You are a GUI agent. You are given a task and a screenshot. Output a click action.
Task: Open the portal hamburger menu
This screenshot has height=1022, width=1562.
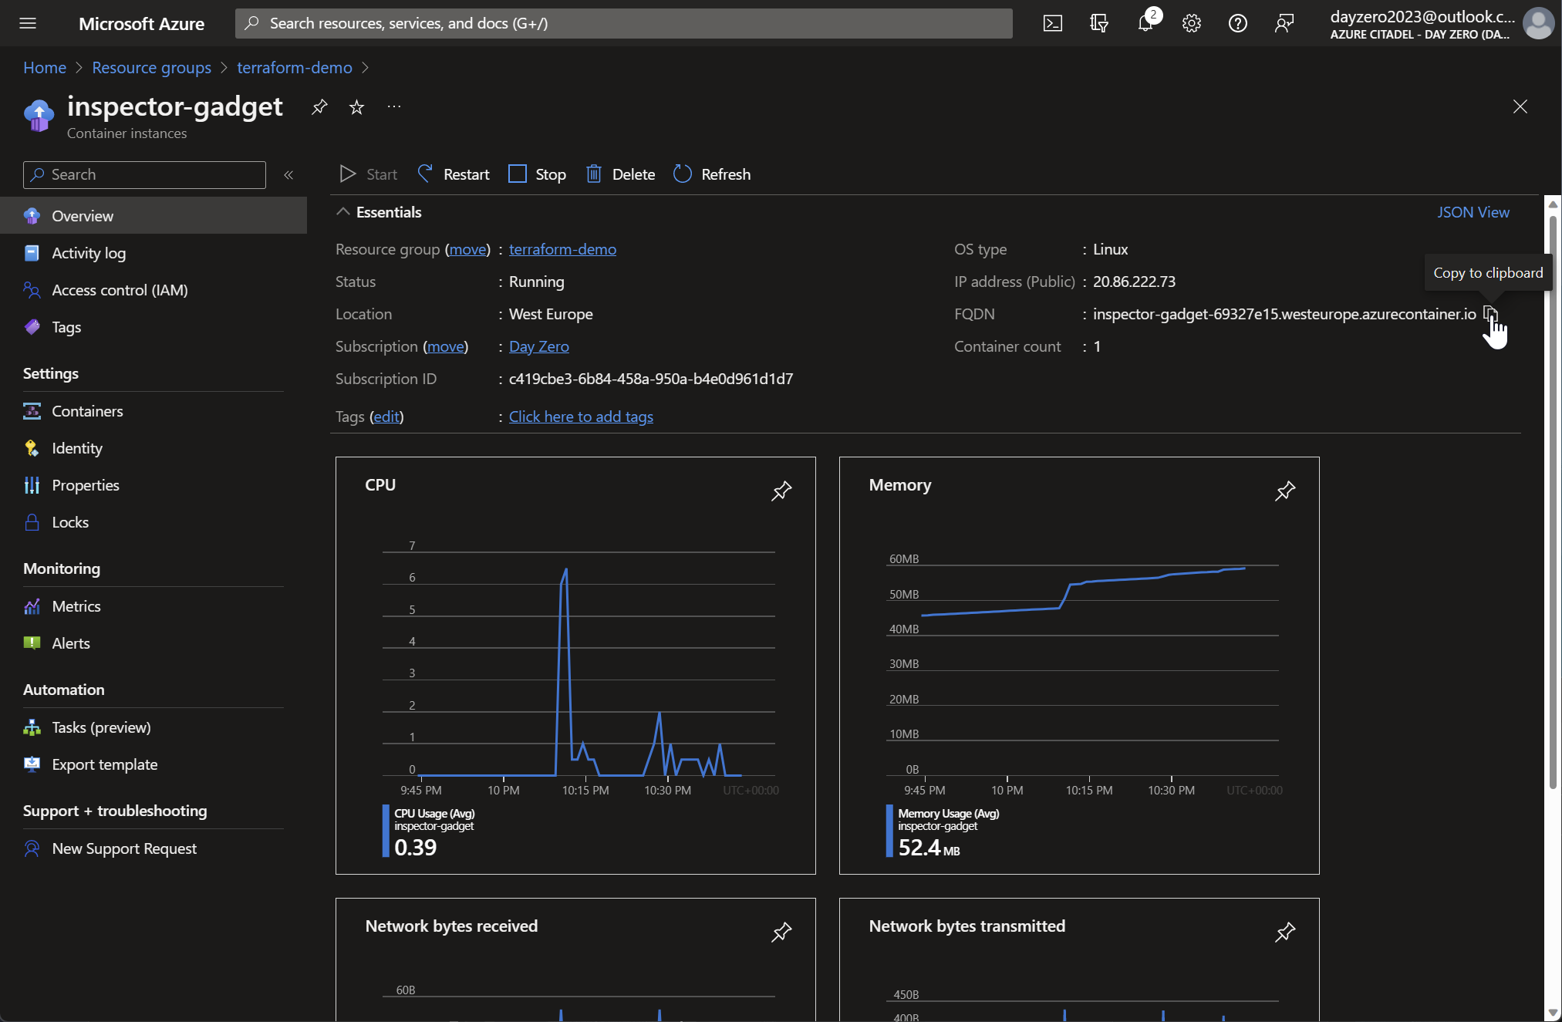point(28,23)
